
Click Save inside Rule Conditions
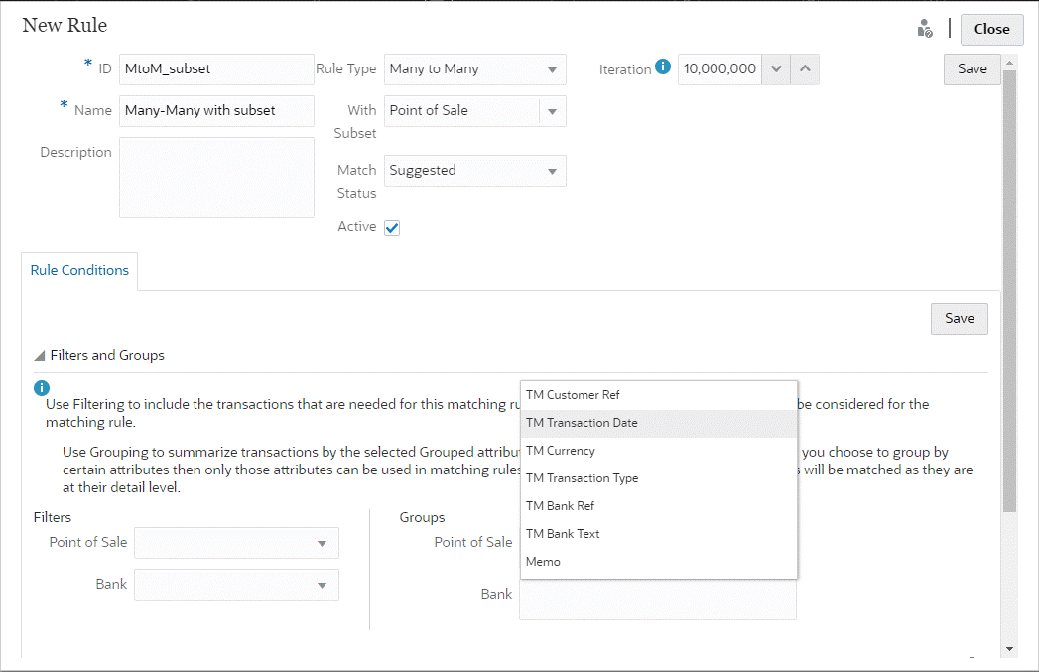pos(959,318)
